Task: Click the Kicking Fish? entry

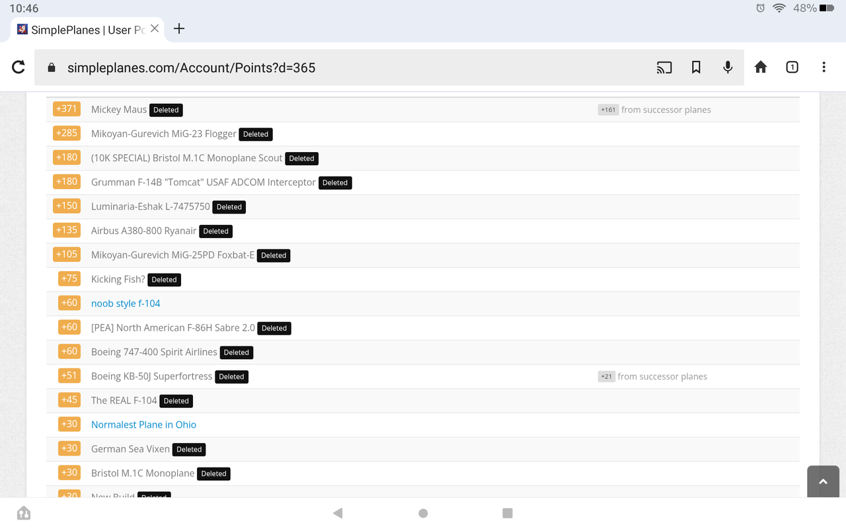Action: [118, 279]
